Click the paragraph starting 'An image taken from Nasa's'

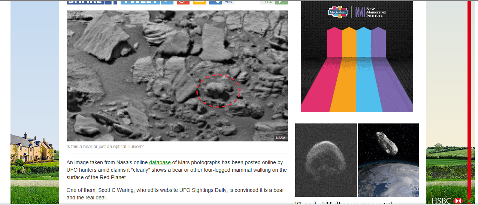click(x=177, y=170)
